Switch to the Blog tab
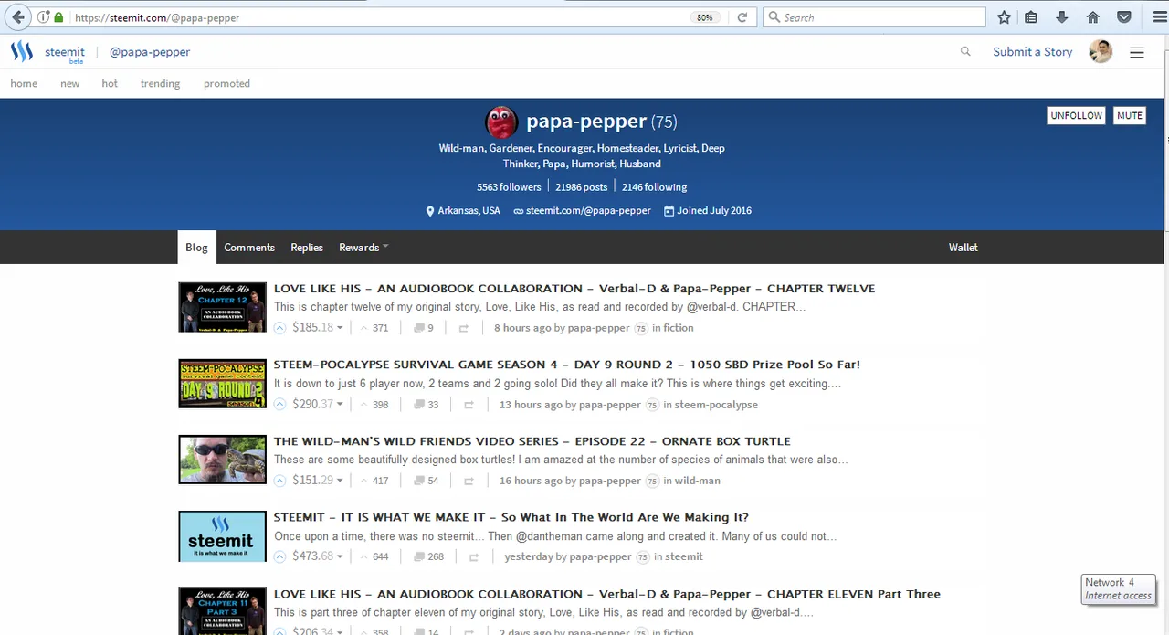The height and width of the screenshot is (635, 1169). coord(196,248)
